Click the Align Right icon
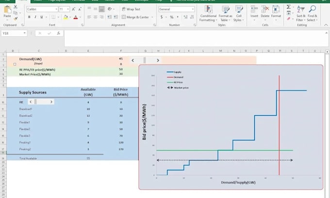 pos(101,17)
